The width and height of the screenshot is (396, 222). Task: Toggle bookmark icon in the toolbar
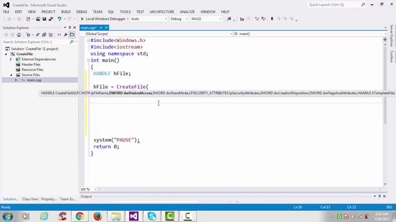coord(272,19)
